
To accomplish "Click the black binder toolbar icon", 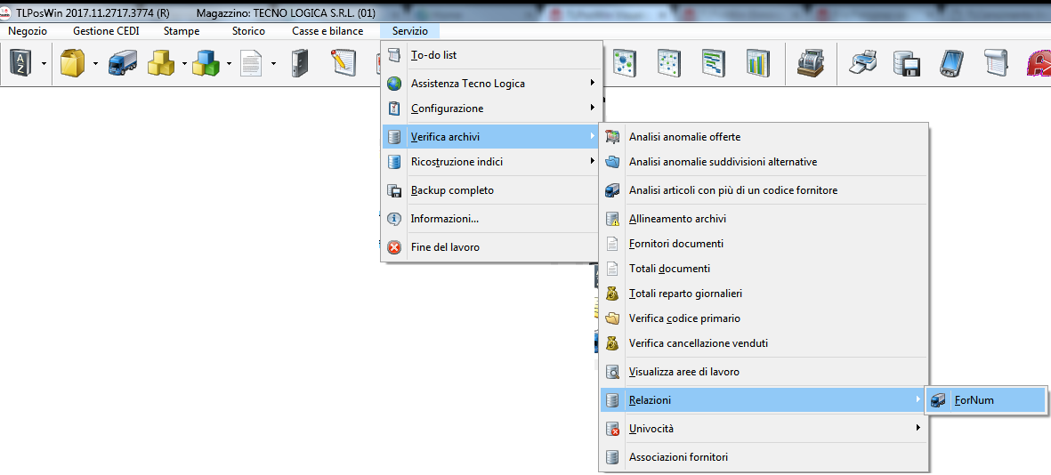I will (x=299, y=63).
